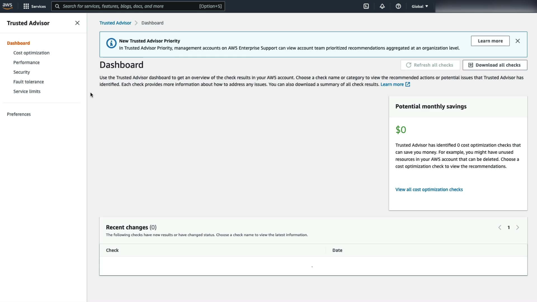Screen dimensions: 537x302
Task: Click Learn more in the banner
Action: pos(490,41)
